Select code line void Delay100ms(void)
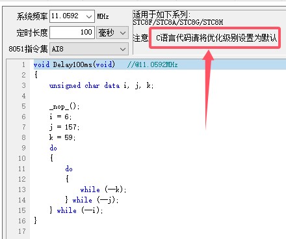This screenshot has width=286, height=239. 74,64
